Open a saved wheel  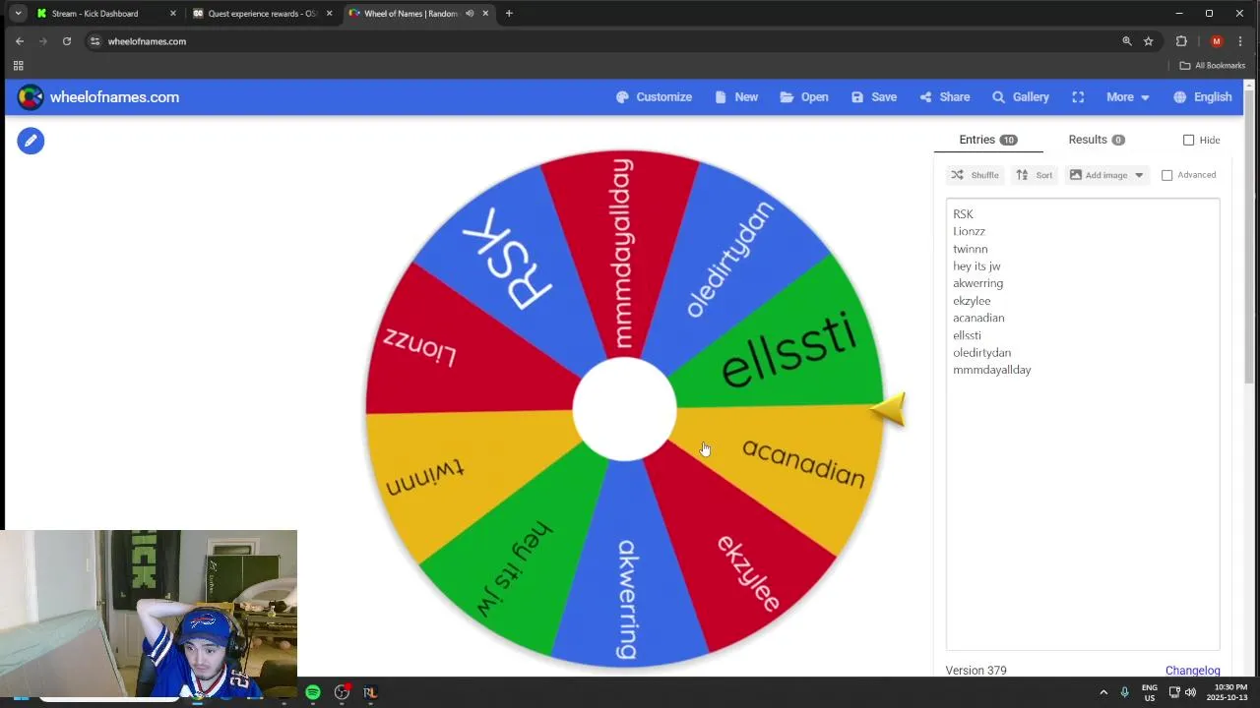point(803,97)
